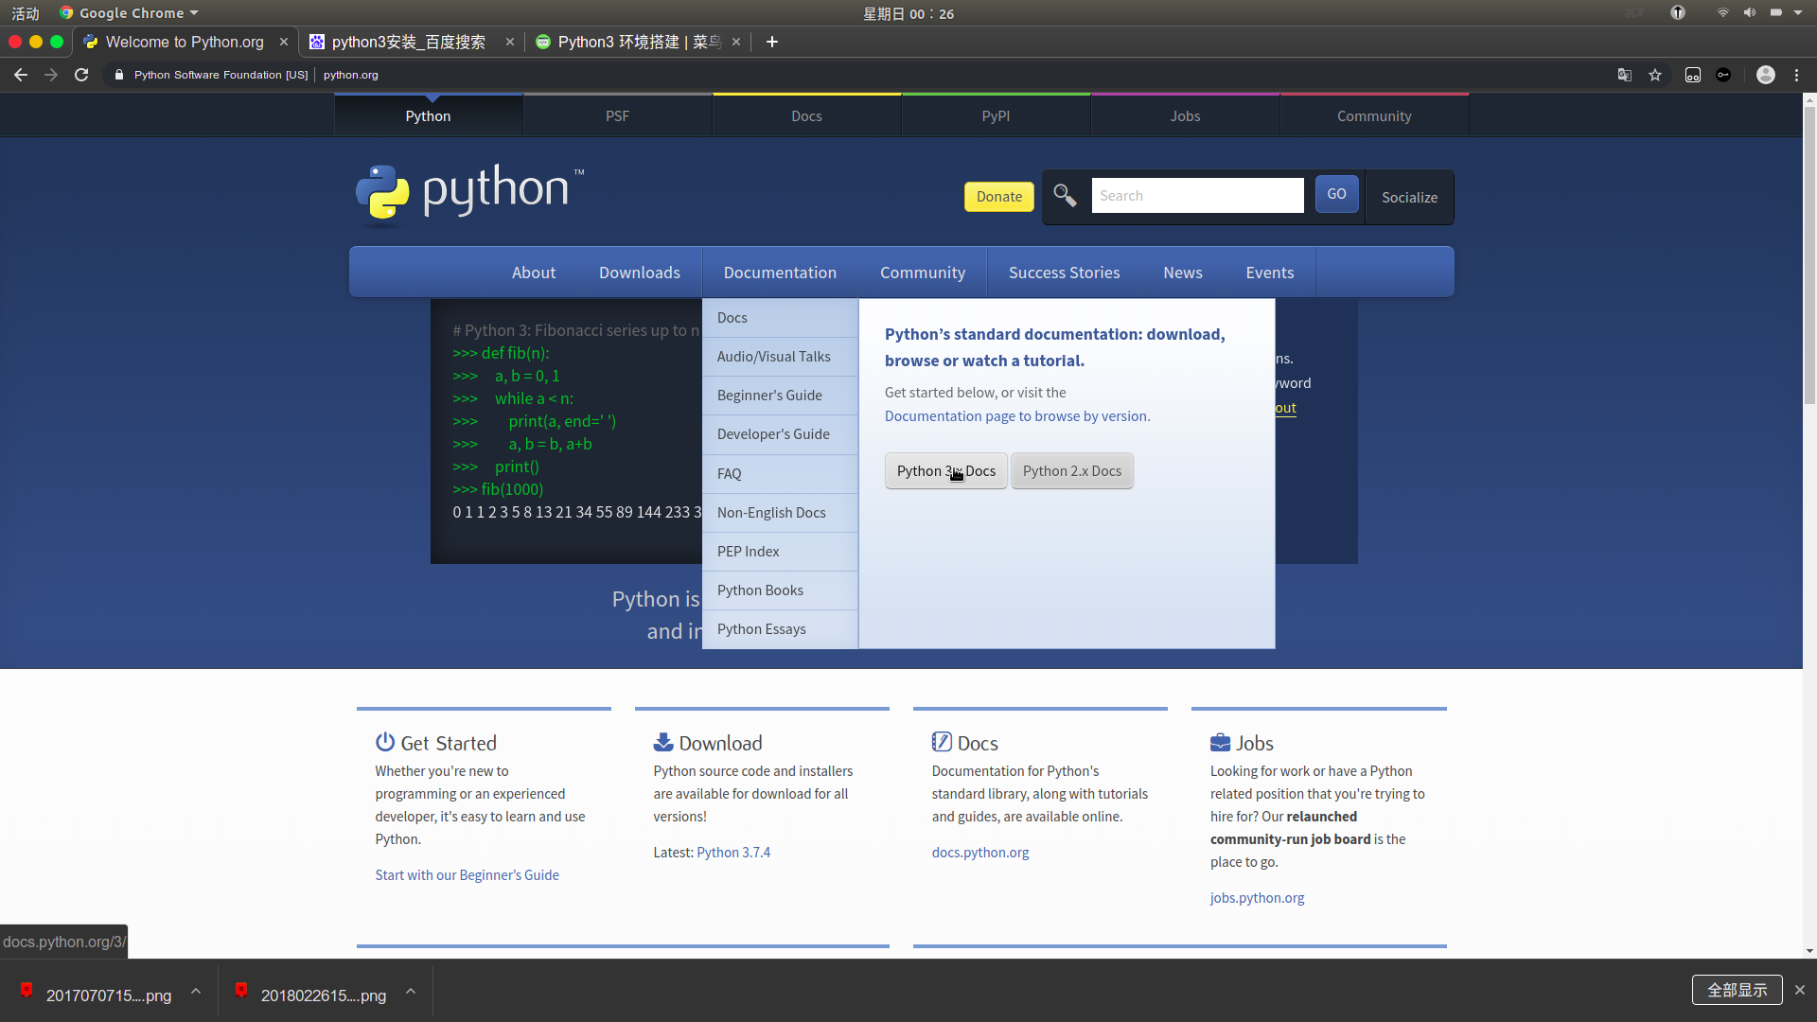The height and width of the screenshot is (1022, 1817).
Task: Open the Google Chrome app menu dropdown
Action: [129, 13]
